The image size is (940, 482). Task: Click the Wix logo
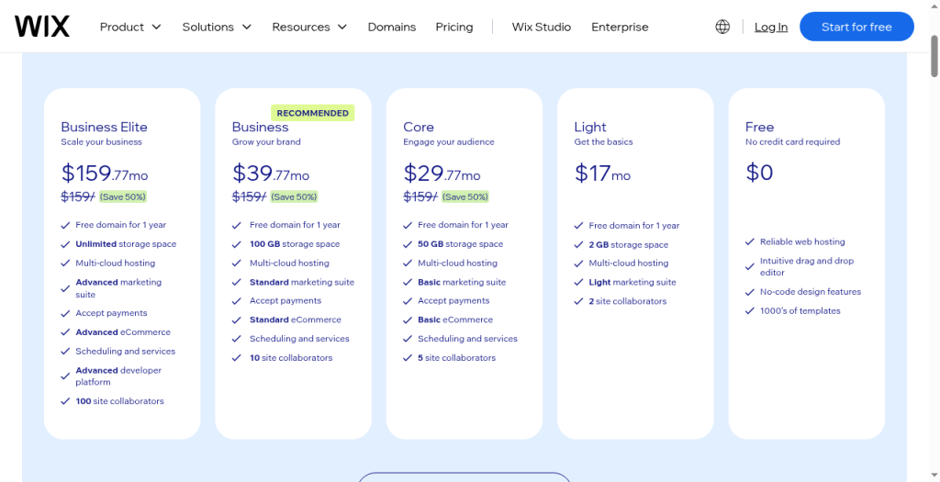pyautogui.click(x=42, y=27)
